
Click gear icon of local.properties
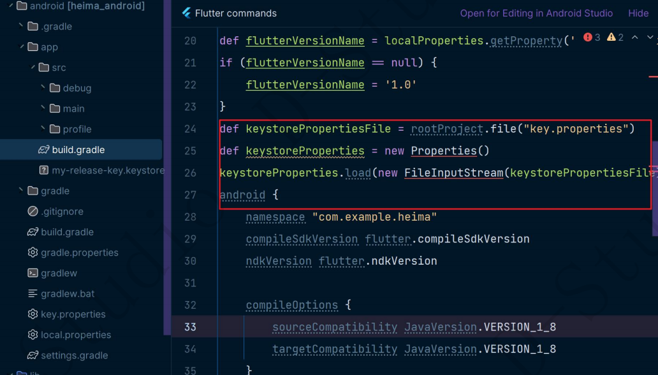(33, 335)
